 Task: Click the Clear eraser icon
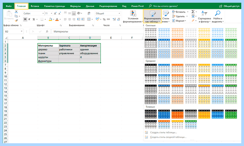[x=193, y=21]
